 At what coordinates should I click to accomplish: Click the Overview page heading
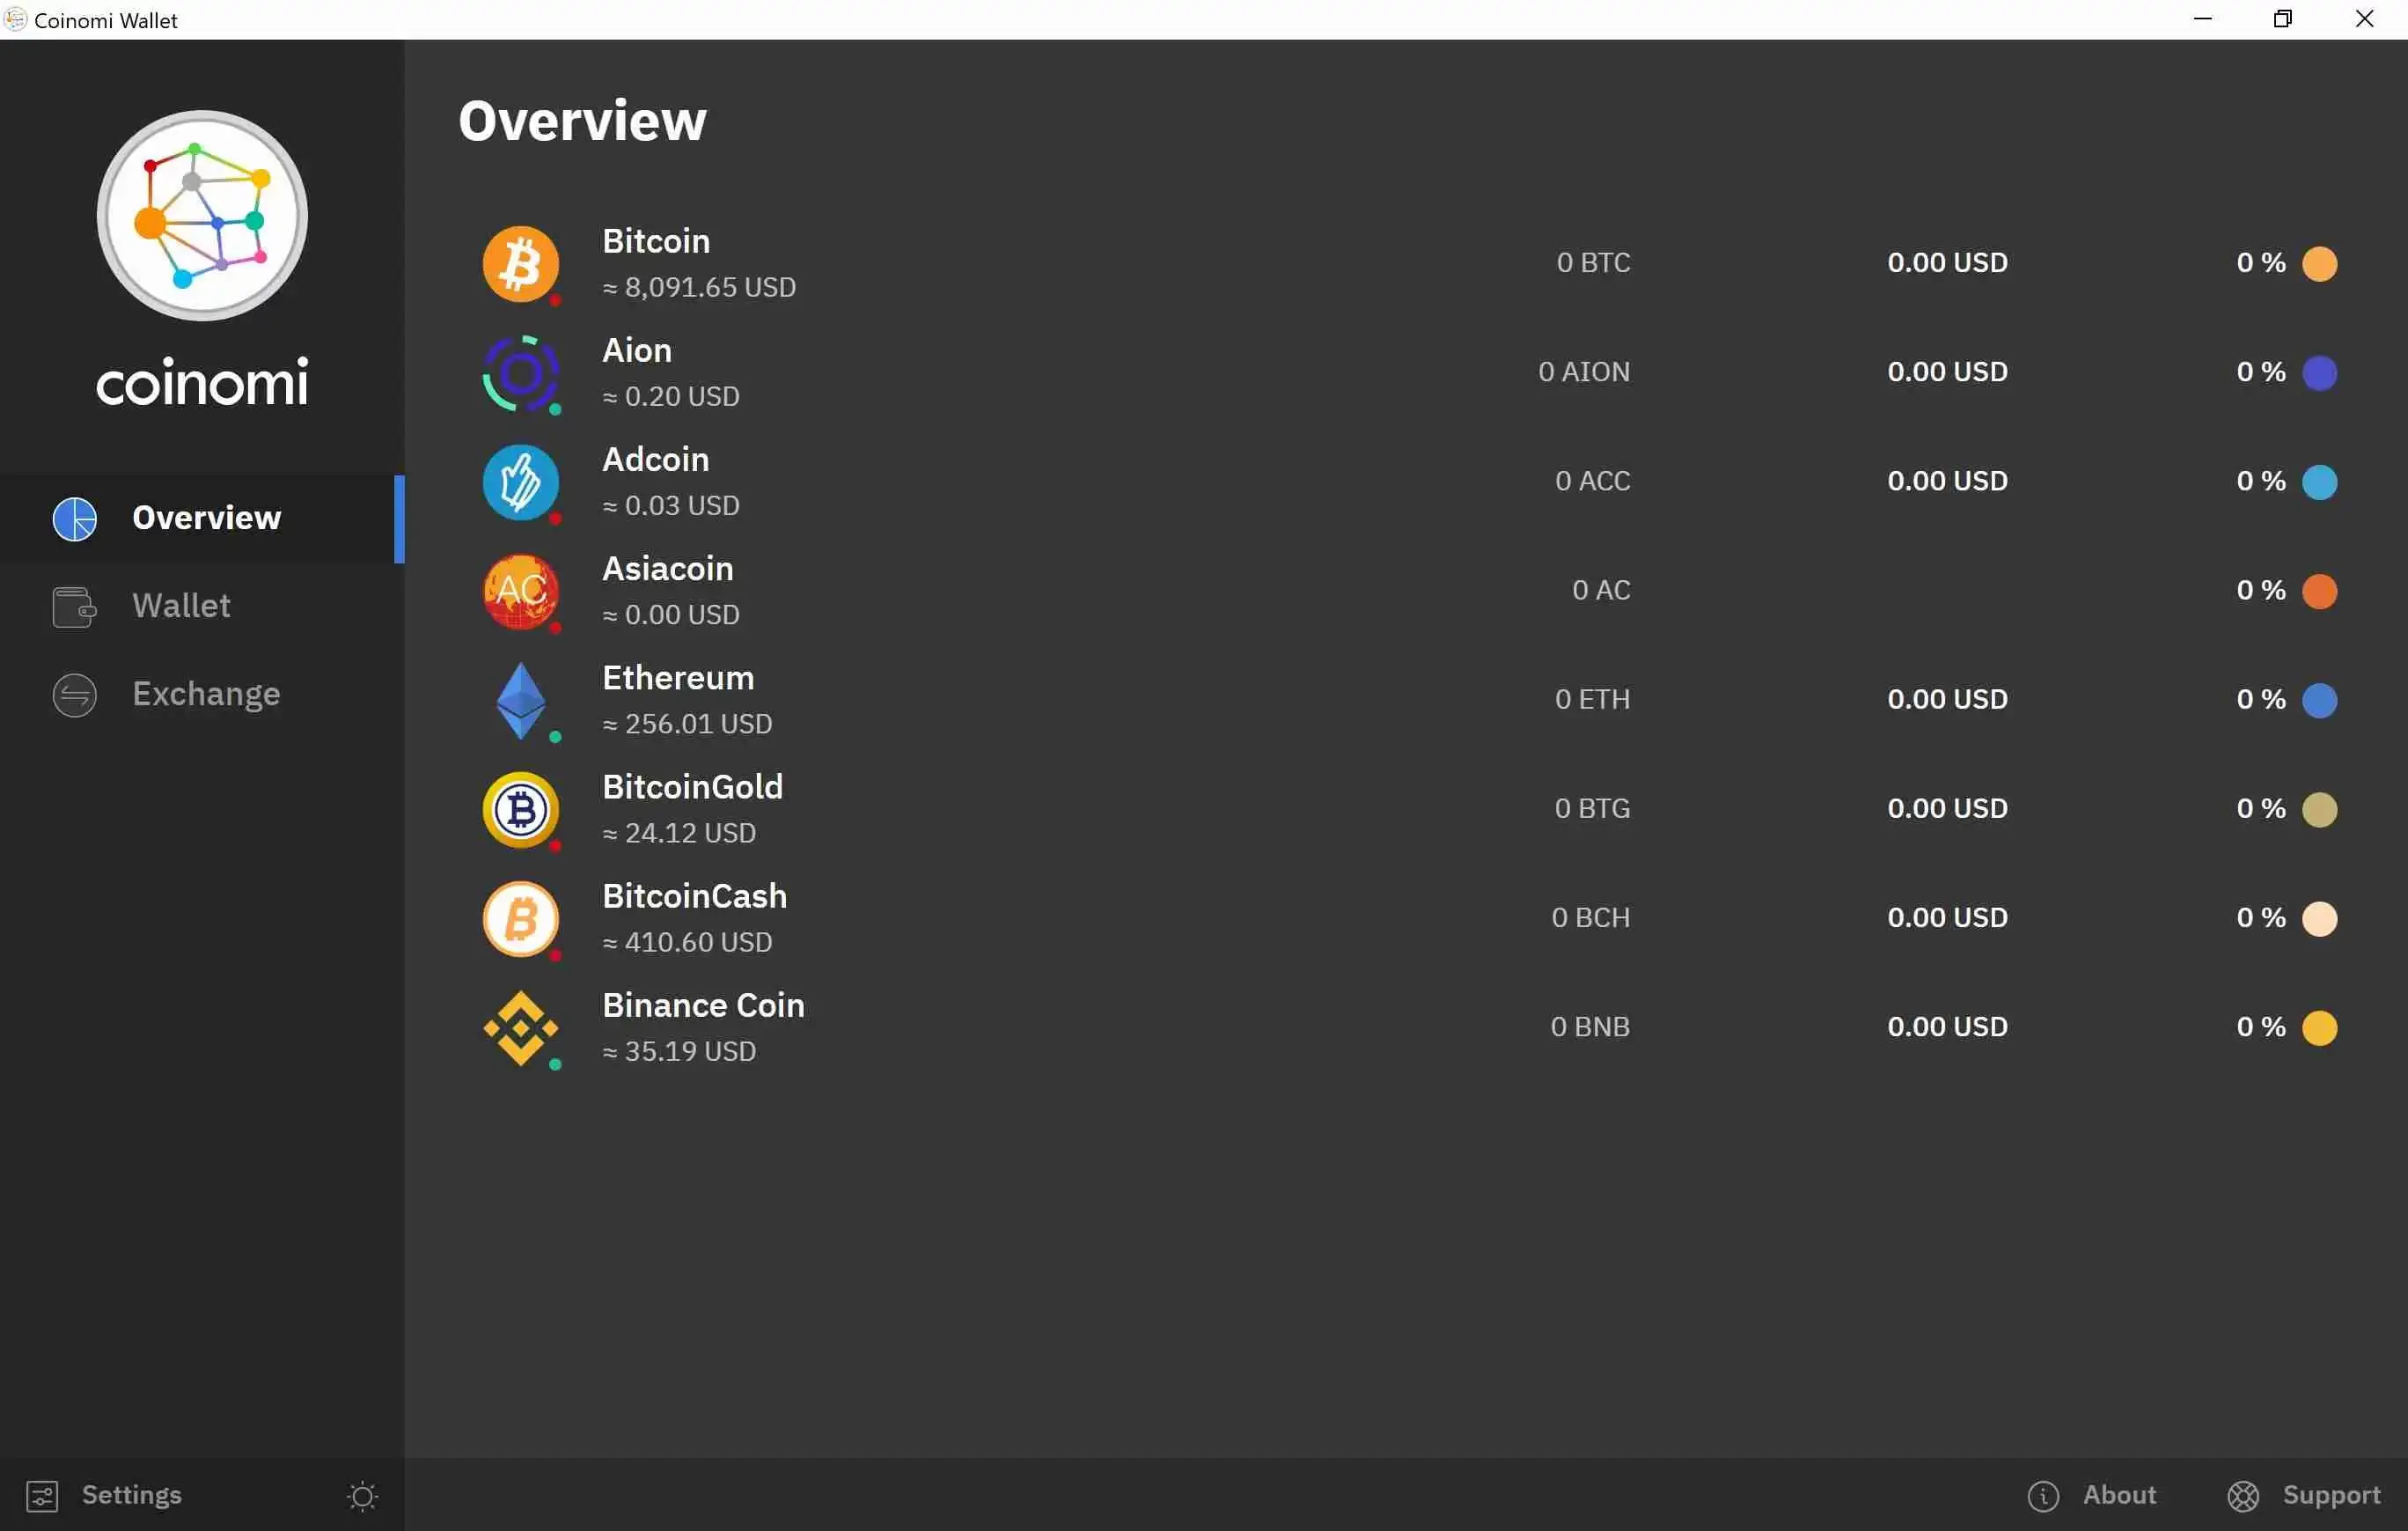(x=582, y=120)
